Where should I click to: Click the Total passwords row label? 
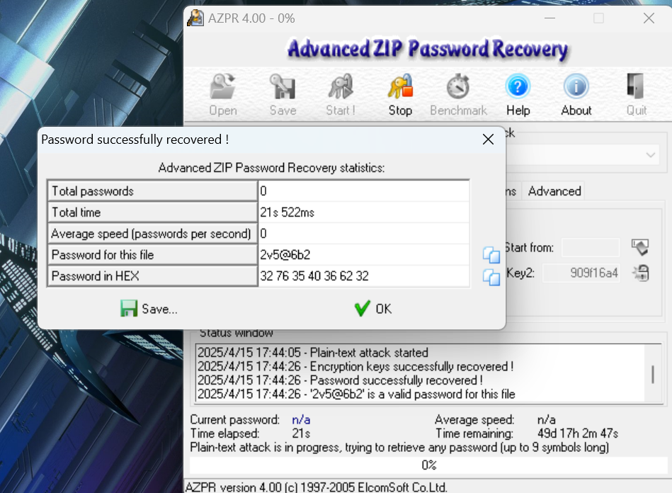click(152, 191)
